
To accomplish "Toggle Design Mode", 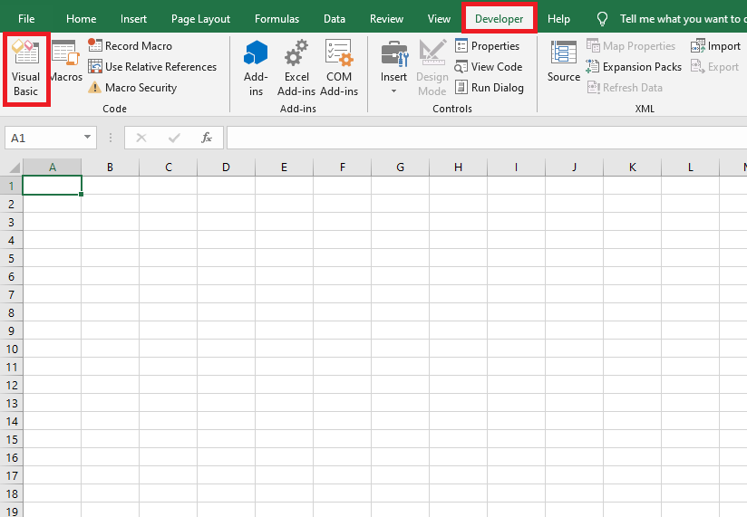I will point(432,69).
